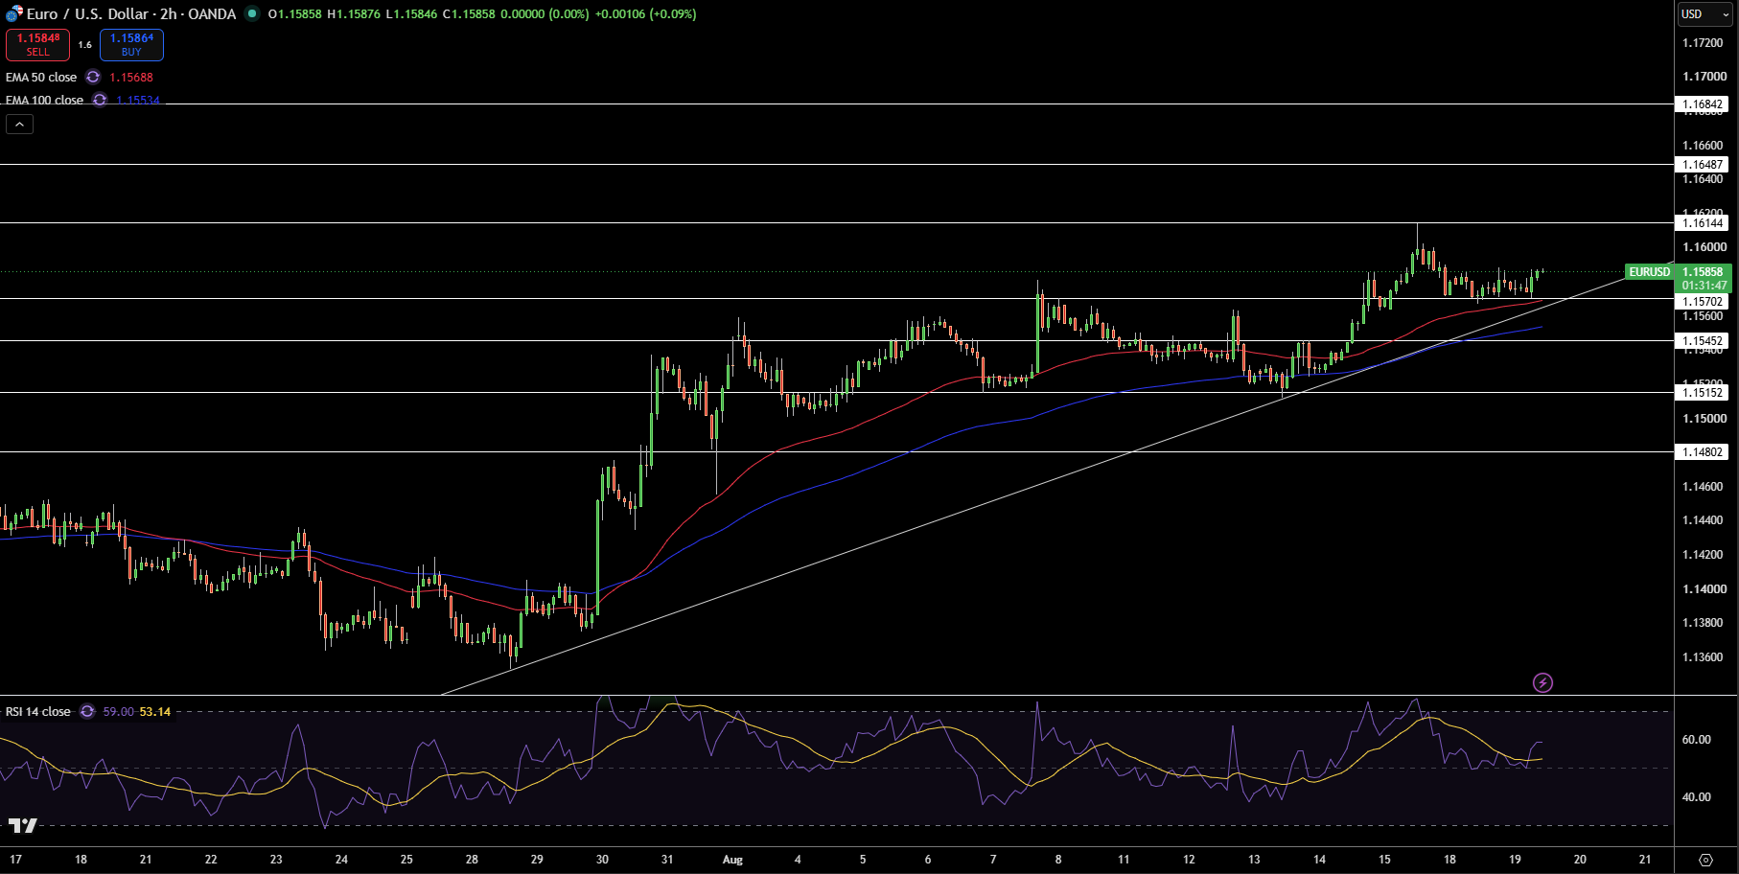The image size is (1739, 874).
Task: Click the EUR/USD flag symbol icon
Action: tap(13, 14)
